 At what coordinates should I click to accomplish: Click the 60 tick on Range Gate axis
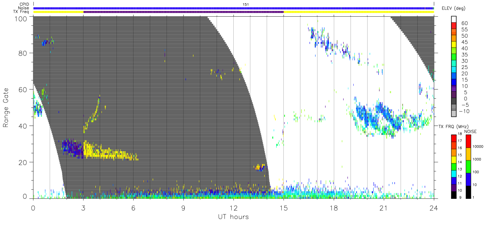23,89
